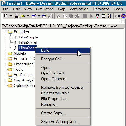Choose Save As A Template...
The height and width of the screenshot is (126, 126).
[63, 121]
